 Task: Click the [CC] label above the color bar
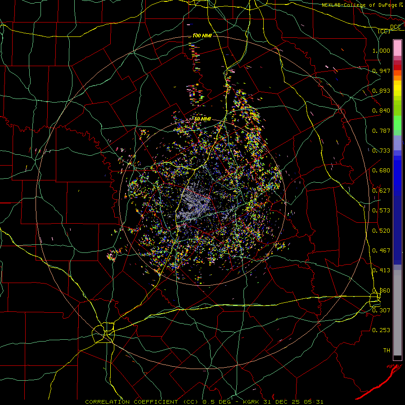click(x=384, y=31)
